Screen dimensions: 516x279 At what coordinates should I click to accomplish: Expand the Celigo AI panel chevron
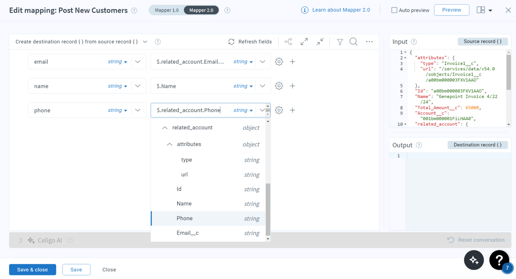(x=20, y=240)
